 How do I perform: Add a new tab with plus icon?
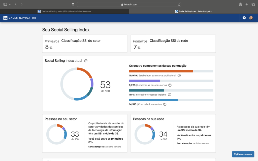pos(247,5)
